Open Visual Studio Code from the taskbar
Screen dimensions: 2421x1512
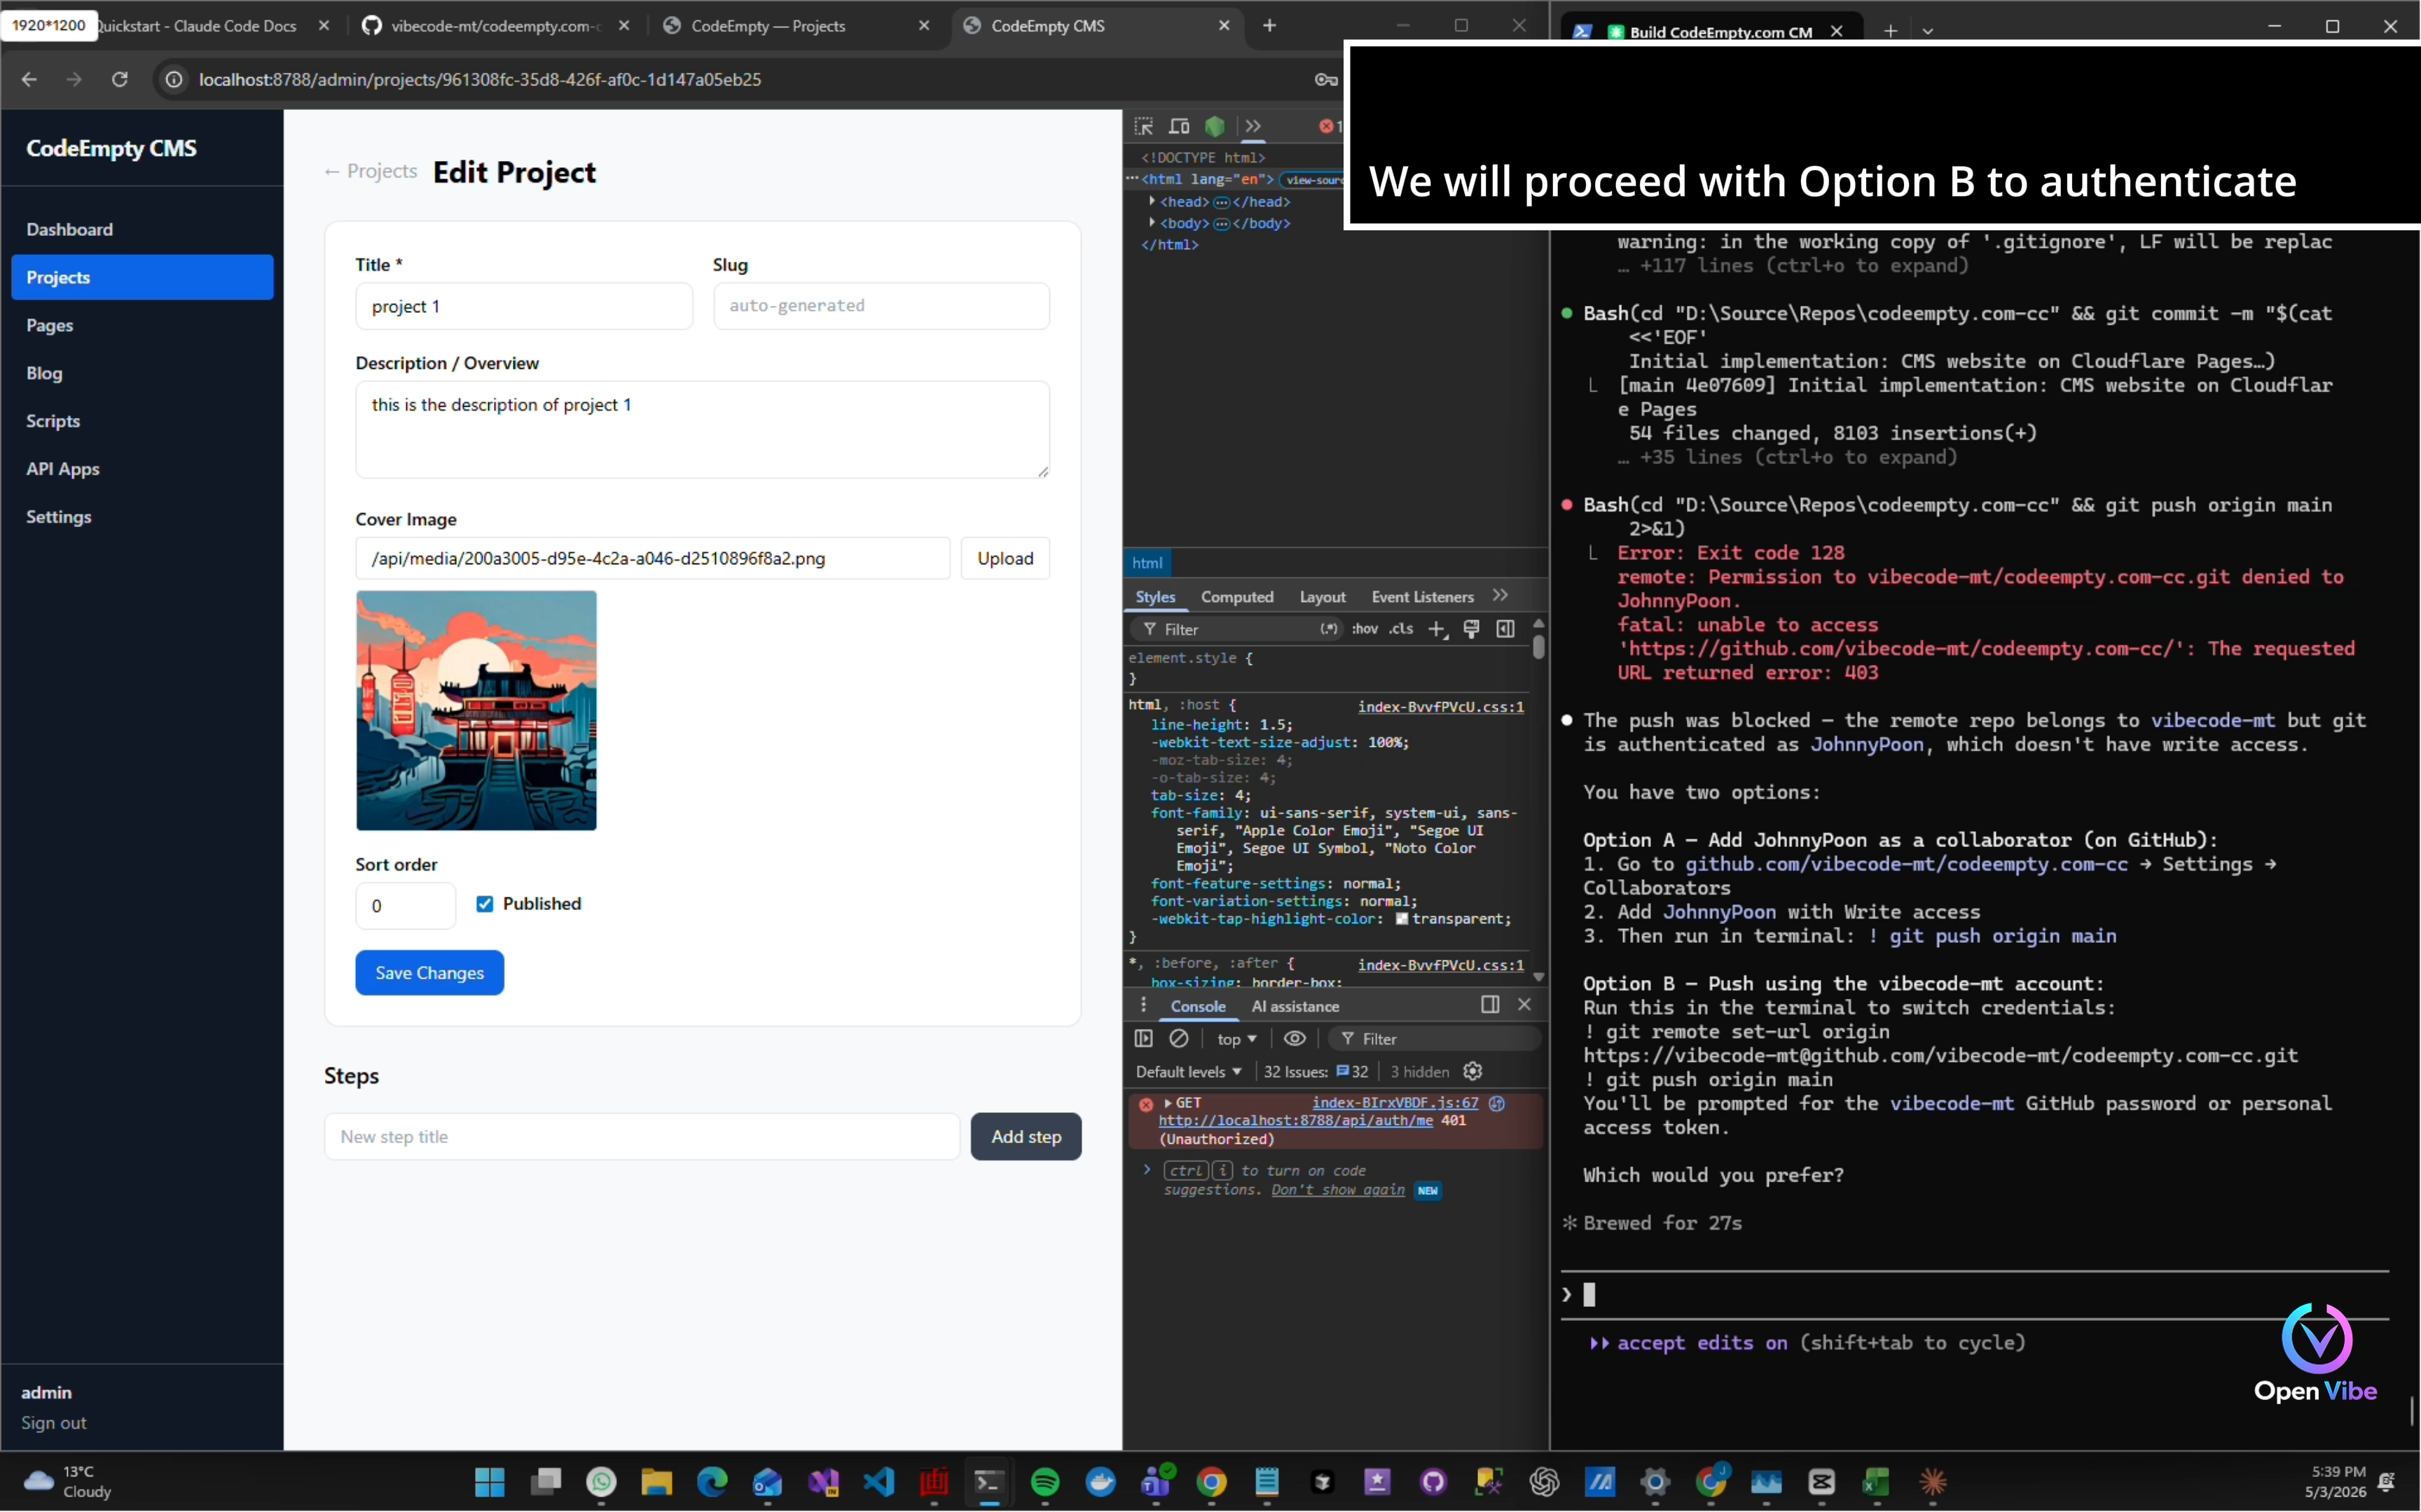click(878, 1481)
